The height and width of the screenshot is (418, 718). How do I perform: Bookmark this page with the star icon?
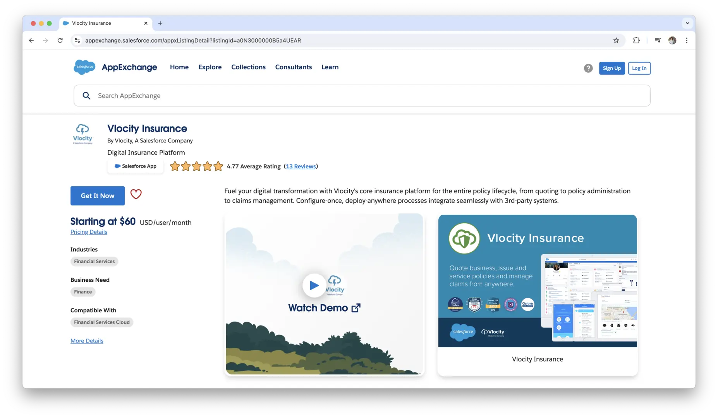pos(616,40)
